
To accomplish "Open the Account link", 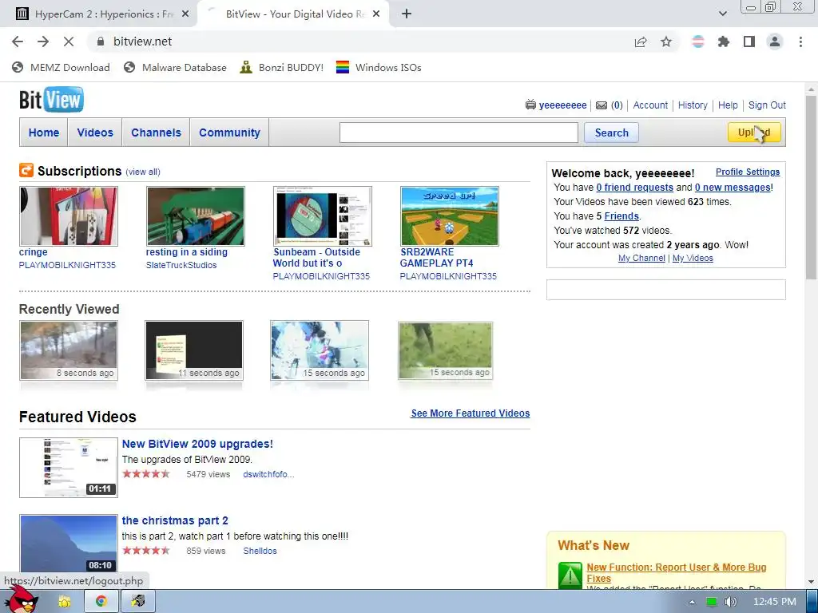I will [650, 105].
